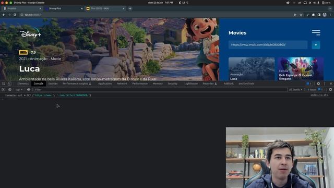Open the Movies hamburger menu
Screen dimensions: 334x188
[316, 32]
